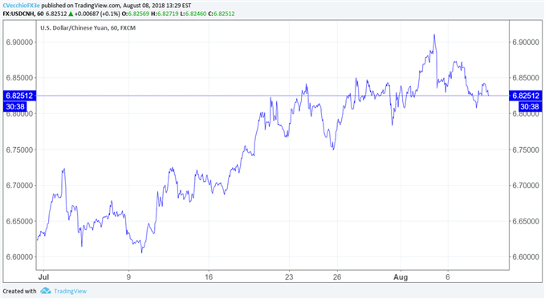Click the 16 date axis label
Image resolution: width=545 pixels, height=299 pixels.
click(x=209, y=277)
